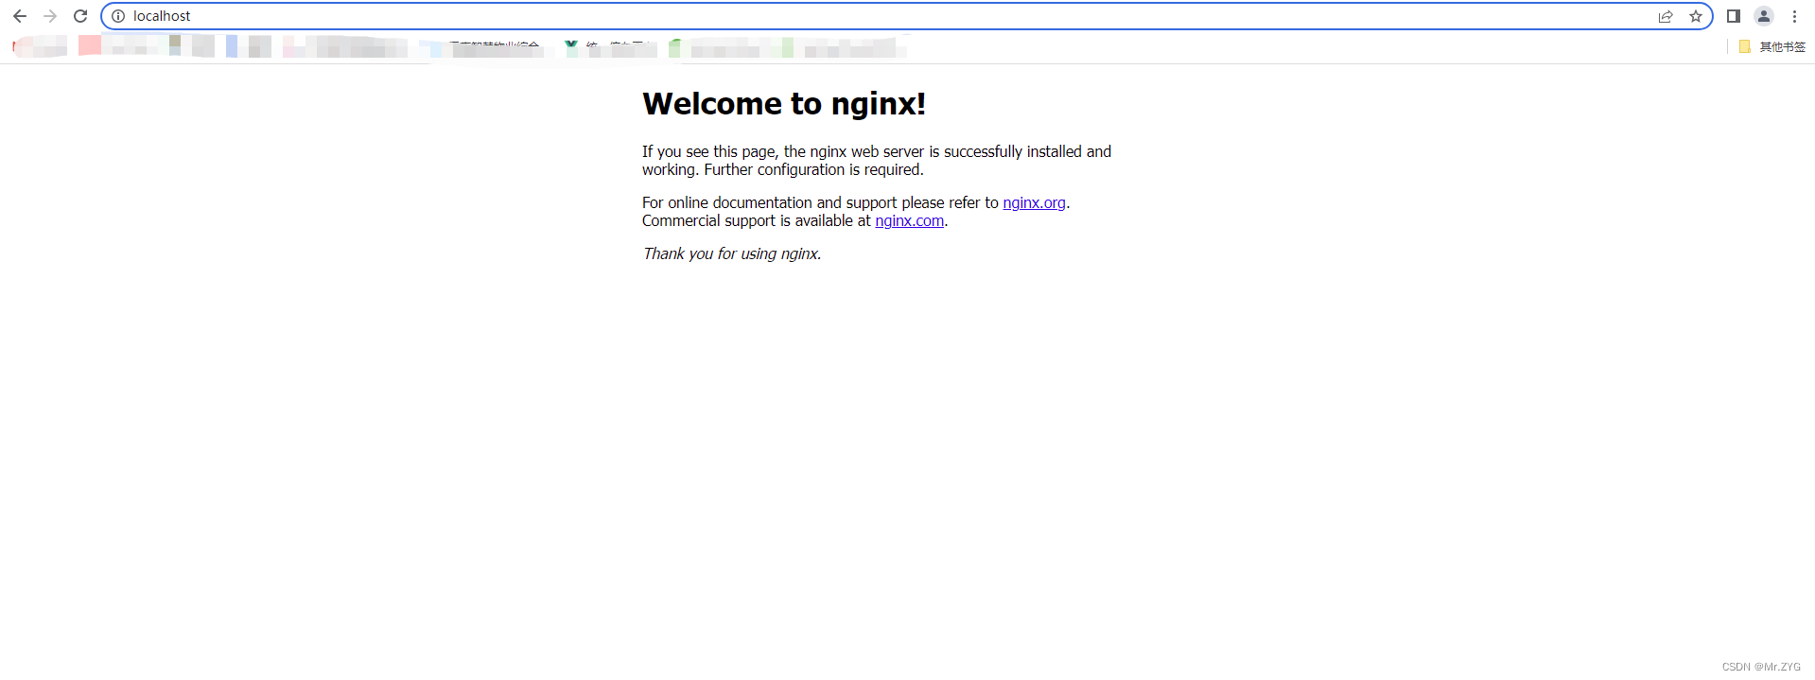
Task: Open the browser side panel
Action: click(x=1734, y=16)
